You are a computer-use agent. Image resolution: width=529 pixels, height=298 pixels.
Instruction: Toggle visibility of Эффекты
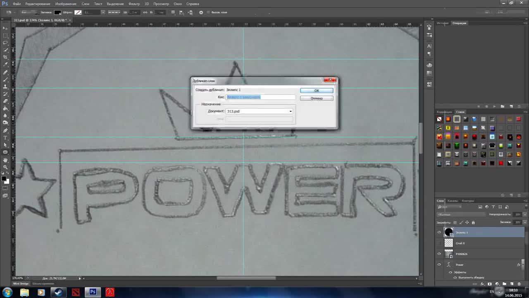click(x=450, y=272)
